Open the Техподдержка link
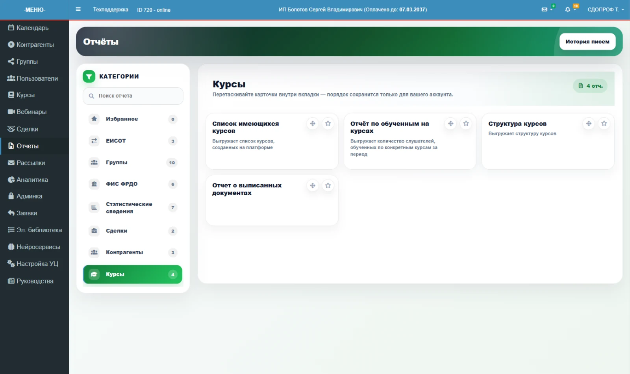 [x=111, y=9]
